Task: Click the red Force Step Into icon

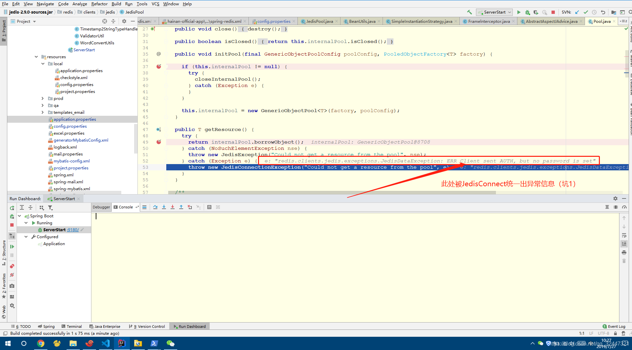Action: 173,207
